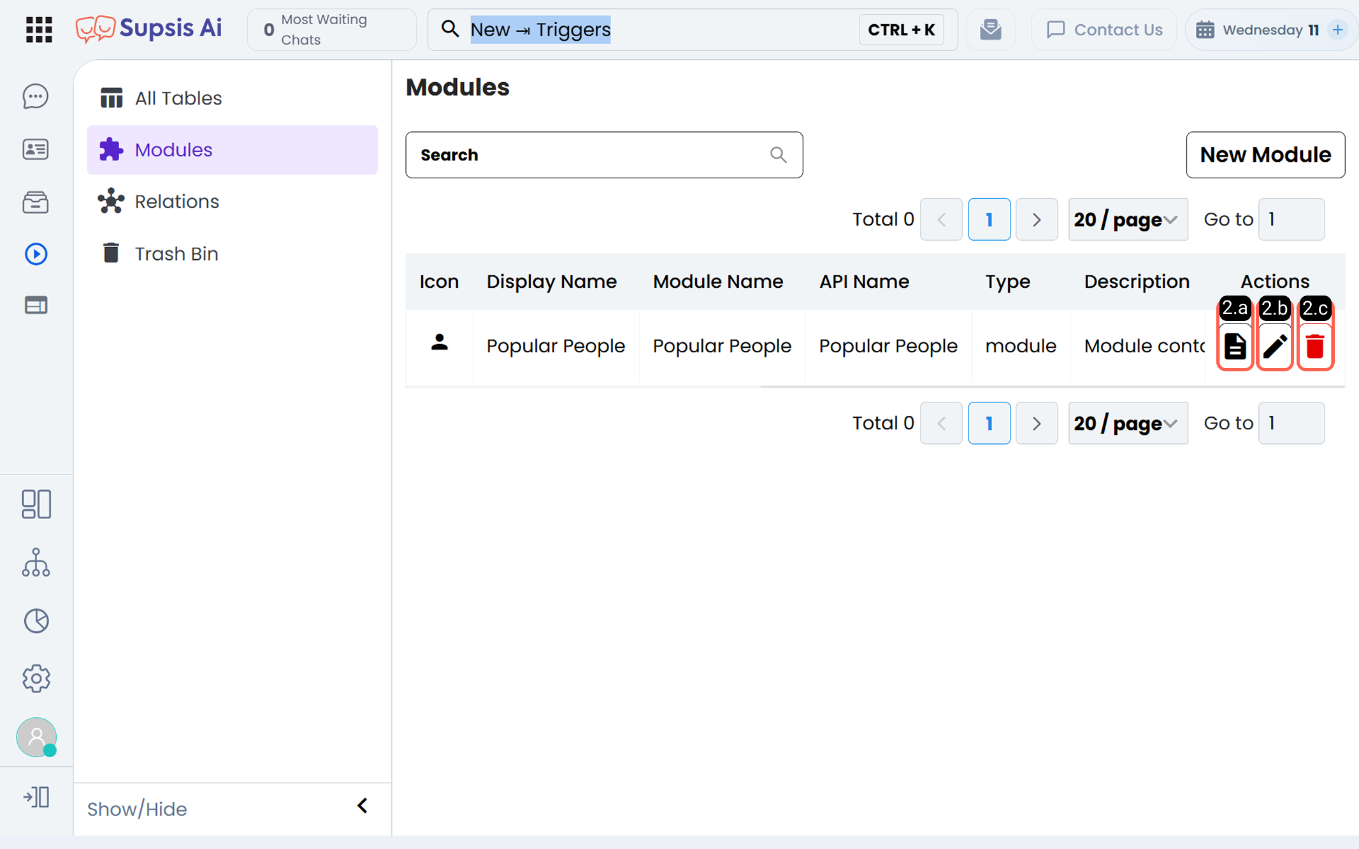Image resolution: width=1359 pixels, height=849 pixels.
Task: Go to next page in bottom pagination
Action: click(1037, 423)
